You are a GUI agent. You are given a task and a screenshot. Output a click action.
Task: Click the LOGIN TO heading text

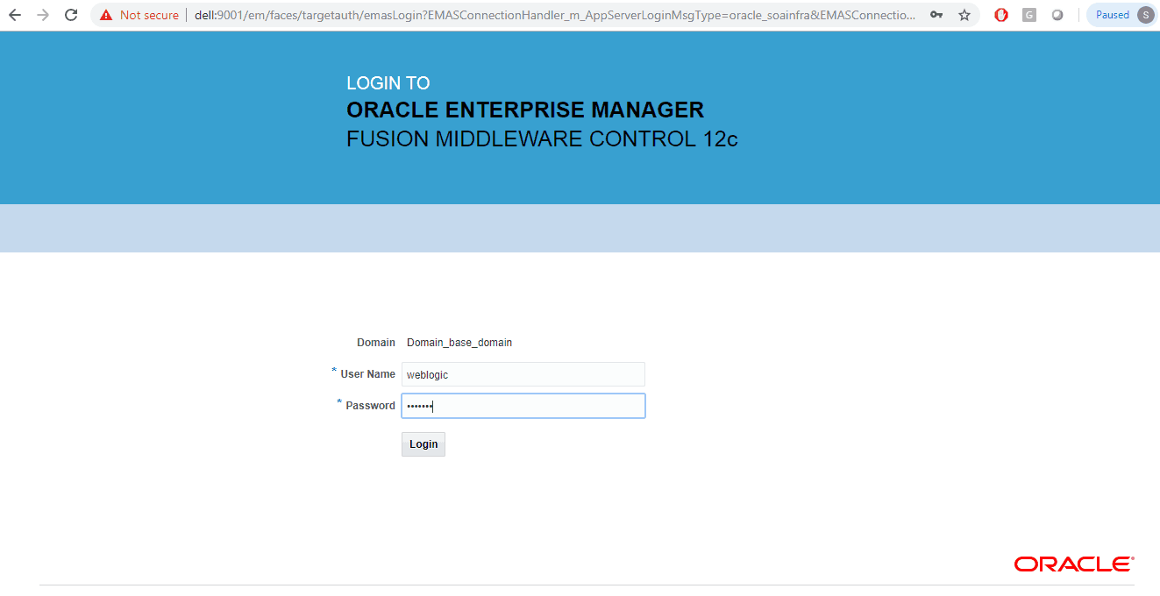click(388, 83)
